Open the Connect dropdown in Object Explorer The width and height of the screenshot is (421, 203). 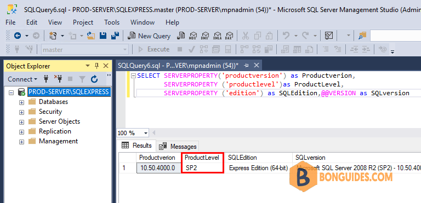pyautogui.click(x=22, y=79)
